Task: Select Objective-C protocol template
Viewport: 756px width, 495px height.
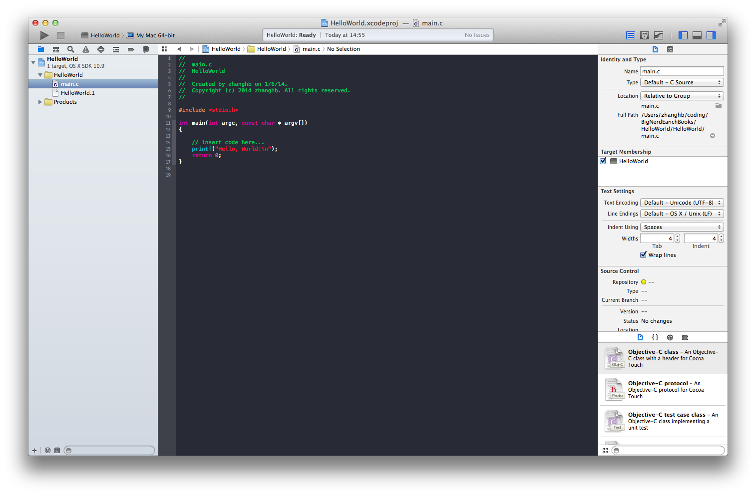Action: tap(663, 390)
